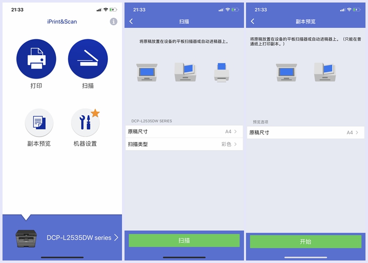
Task: Select document feeder illustration on 副本预览 screen
Action: 325,72
